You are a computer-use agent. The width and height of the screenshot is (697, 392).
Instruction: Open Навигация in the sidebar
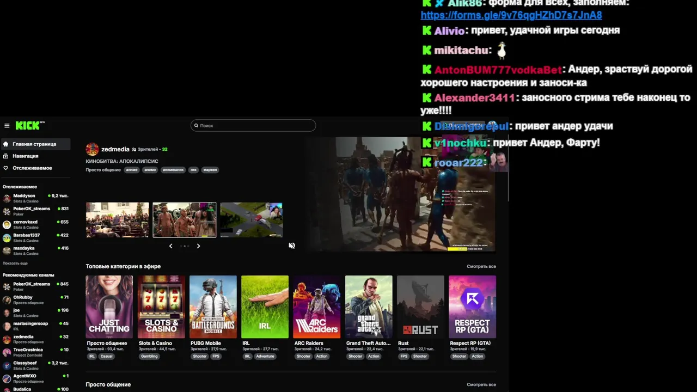click(35, 156)
